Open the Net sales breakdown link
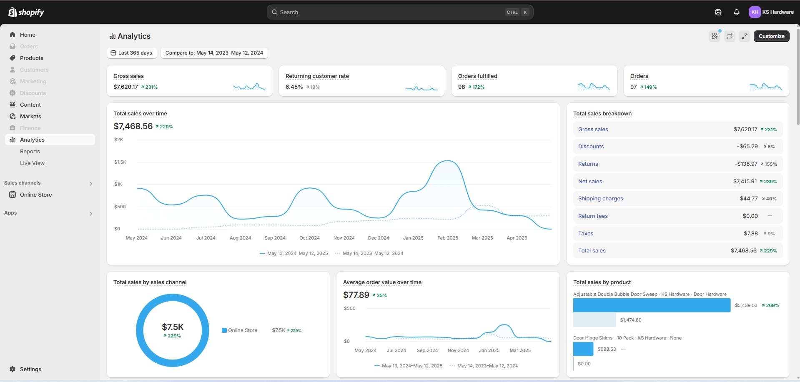800x382 pixels. click(590, 181)
